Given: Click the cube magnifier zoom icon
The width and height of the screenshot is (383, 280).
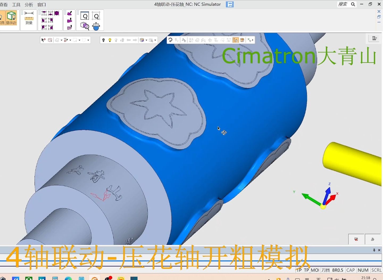Looking at the screenshot, I should click(85, 26).
